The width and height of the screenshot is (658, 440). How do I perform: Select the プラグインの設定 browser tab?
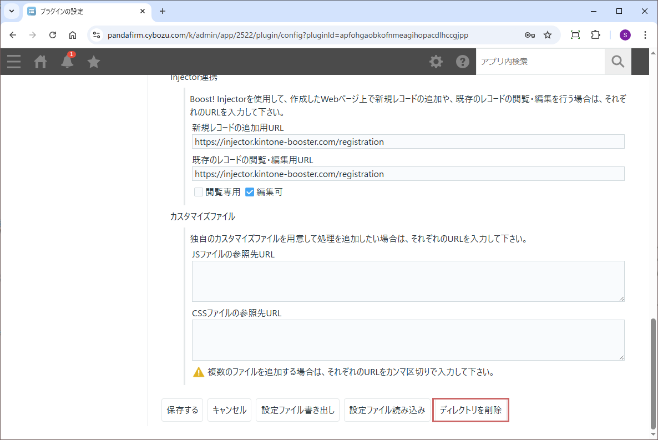coord(83,11)
